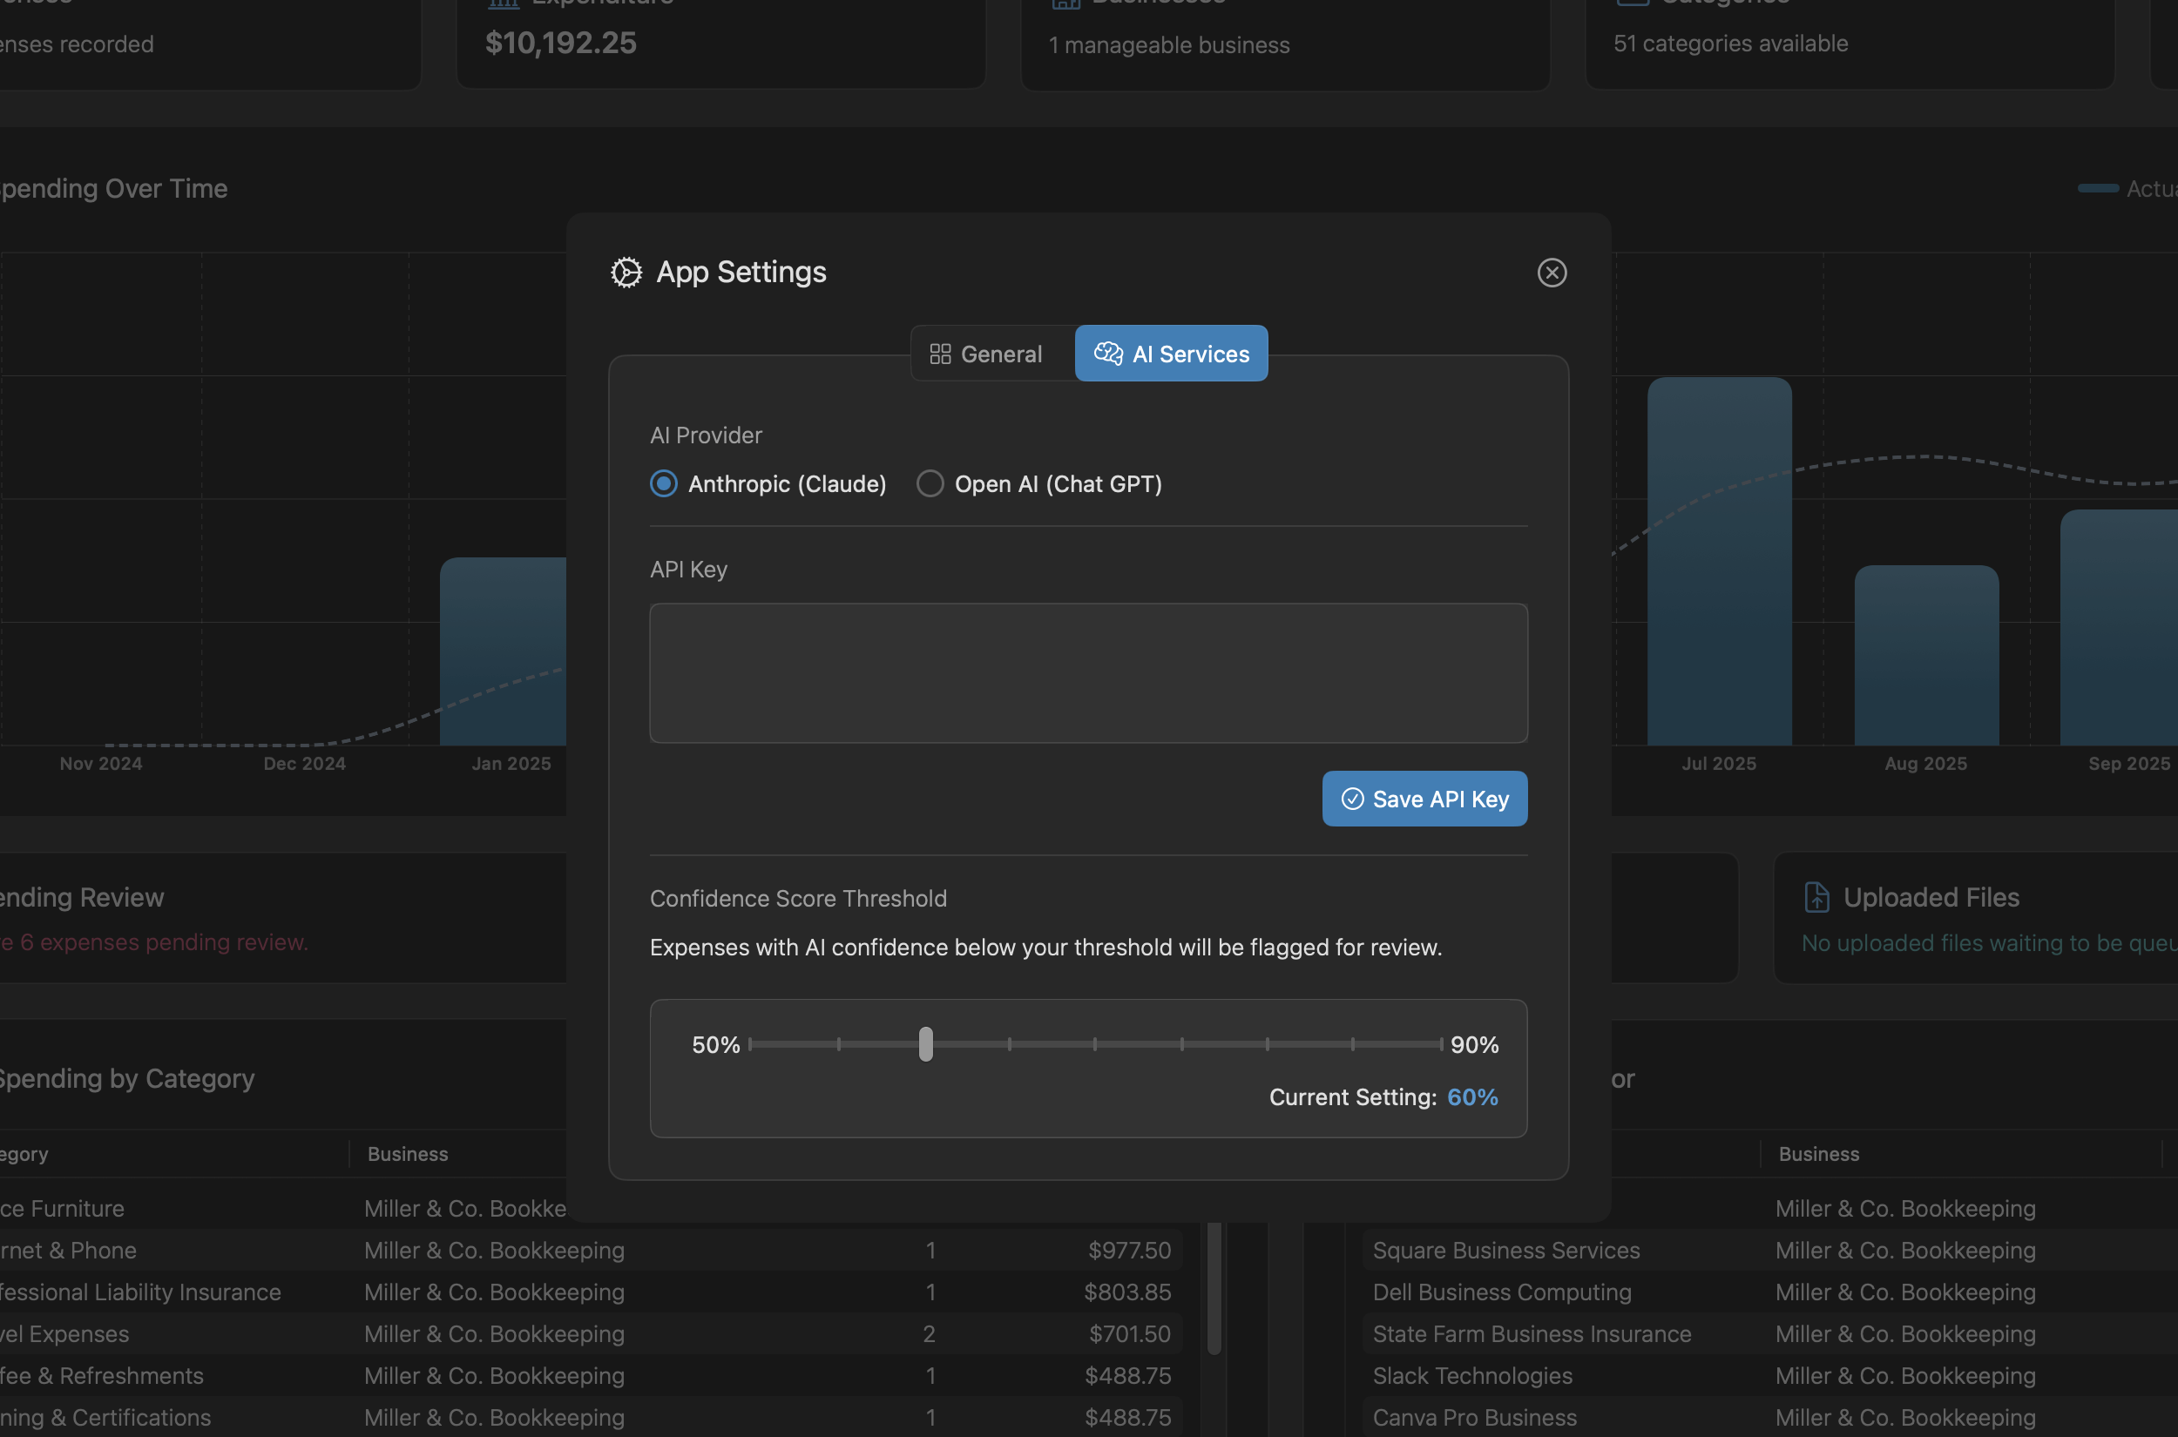Click the Uploaded Files document icon
Screen dimensions: 2178x1437
click(x=1816, y=896)
